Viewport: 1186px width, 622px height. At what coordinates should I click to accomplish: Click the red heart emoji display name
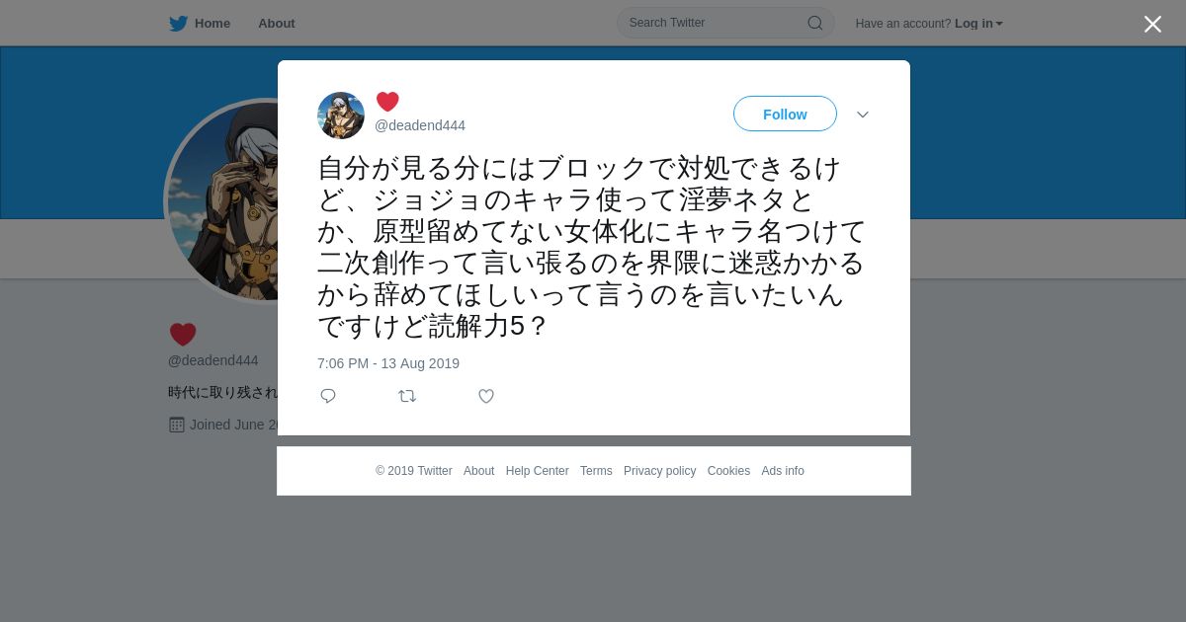[x=387, y=102]
